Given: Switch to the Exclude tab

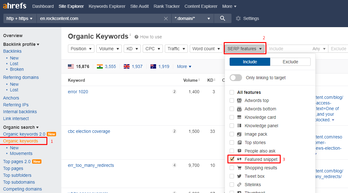Looking at the screenshot, I should pos(290,62).
